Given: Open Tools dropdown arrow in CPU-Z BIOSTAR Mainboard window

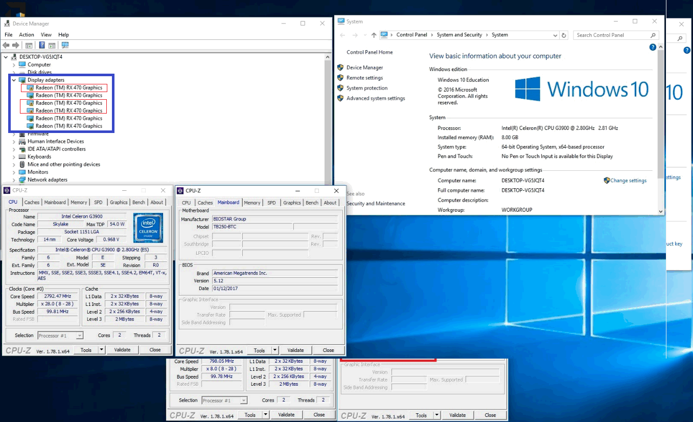Looking at the screenshot, I should coord(275,350).
